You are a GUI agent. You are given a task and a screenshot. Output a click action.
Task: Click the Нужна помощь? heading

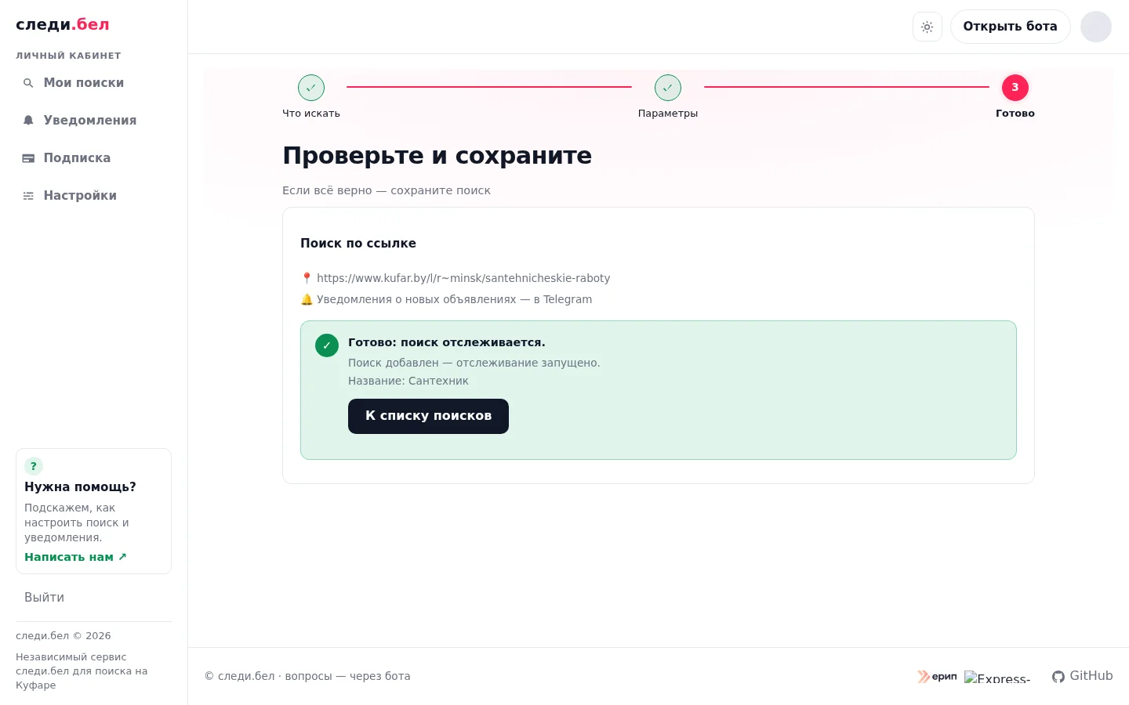[80, 486]
